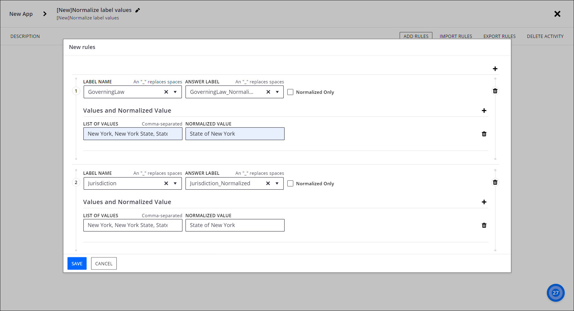Cancel the New rules dialog

point(104,263)
